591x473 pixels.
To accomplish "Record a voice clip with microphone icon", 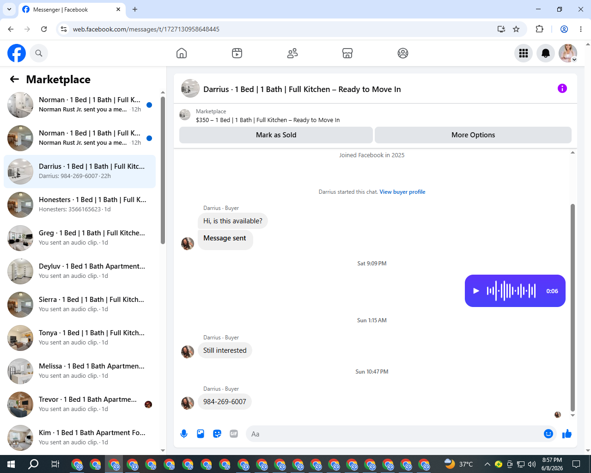I will [184, 434].
